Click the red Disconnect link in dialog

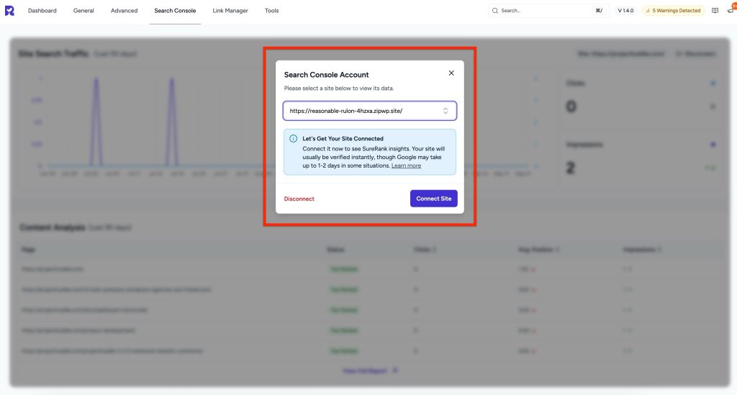point(299,199)
